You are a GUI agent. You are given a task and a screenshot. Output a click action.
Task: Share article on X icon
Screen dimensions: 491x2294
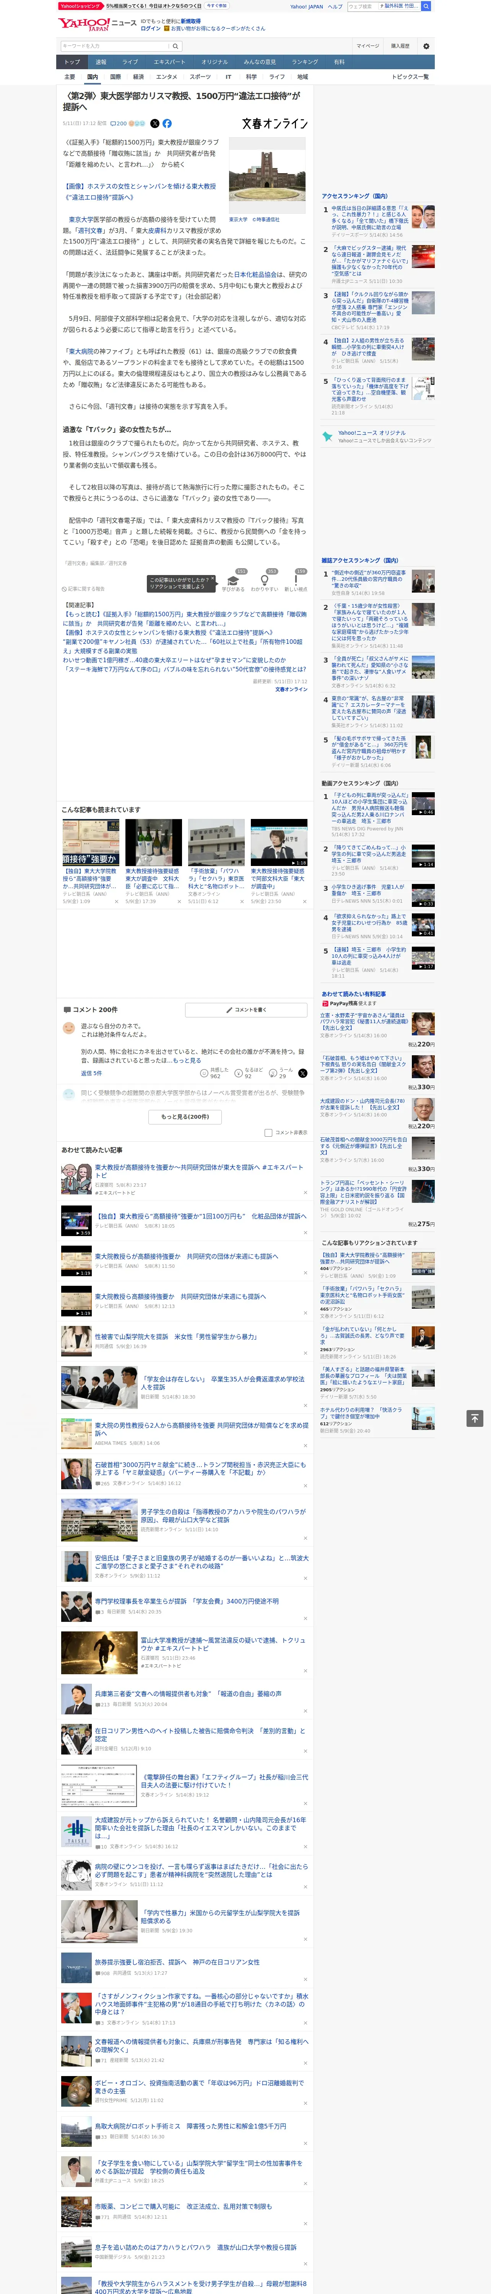(155, 124)
